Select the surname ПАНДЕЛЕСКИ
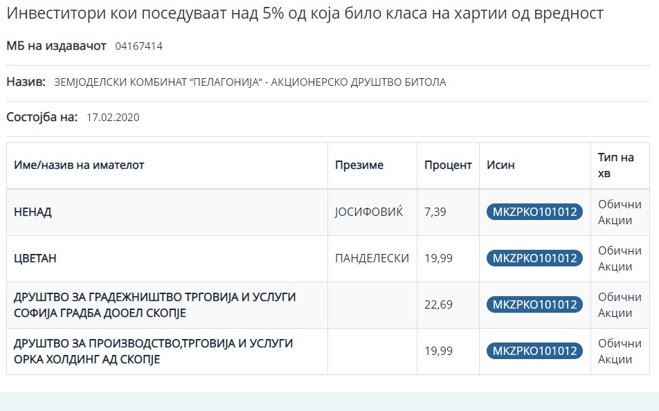The width and height of the screenshot is (659, 411). pyautogui.click(x=372, y=259)
